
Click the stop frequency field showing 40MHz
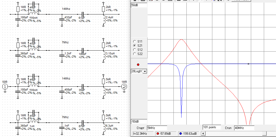coord(244,128)
